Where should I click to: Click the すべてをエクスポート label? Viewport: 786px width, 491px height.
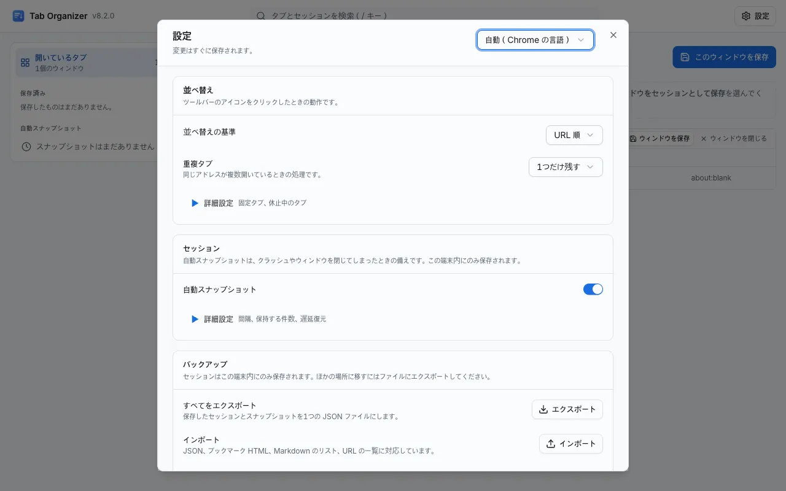(220, 406)
